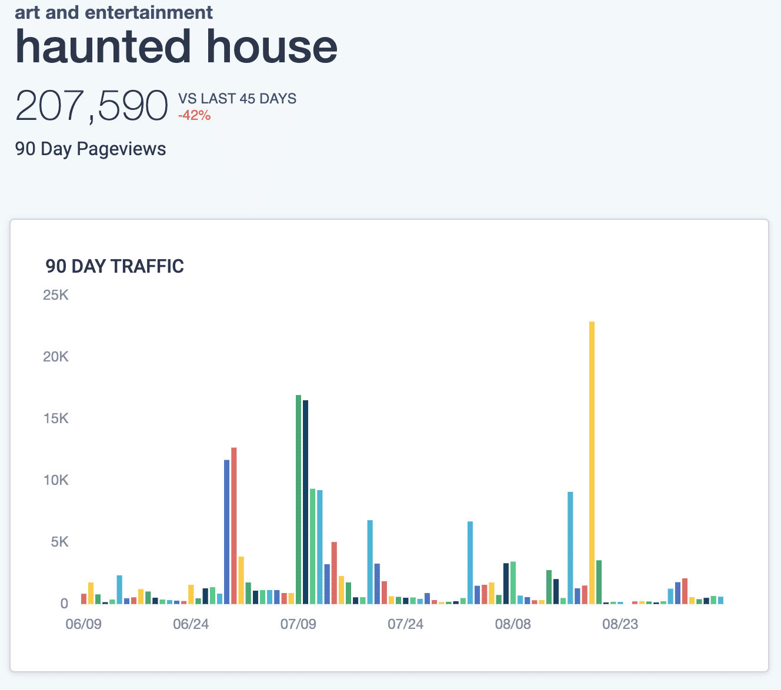The image size is (781, 690).
Task: Click the dark navy bar next to 07/09 peak
Action: pos(305,502)
